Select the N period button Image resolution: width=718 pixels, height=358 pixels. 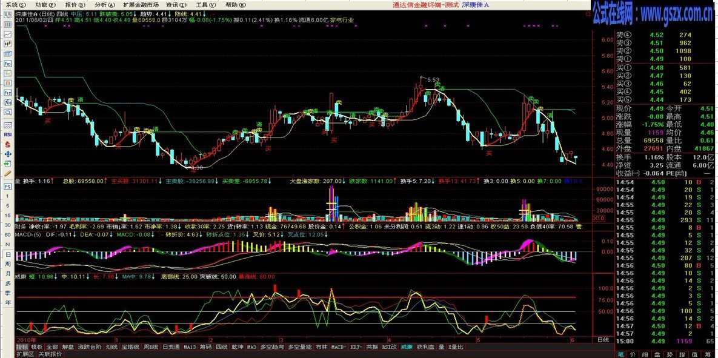(8, 245)
